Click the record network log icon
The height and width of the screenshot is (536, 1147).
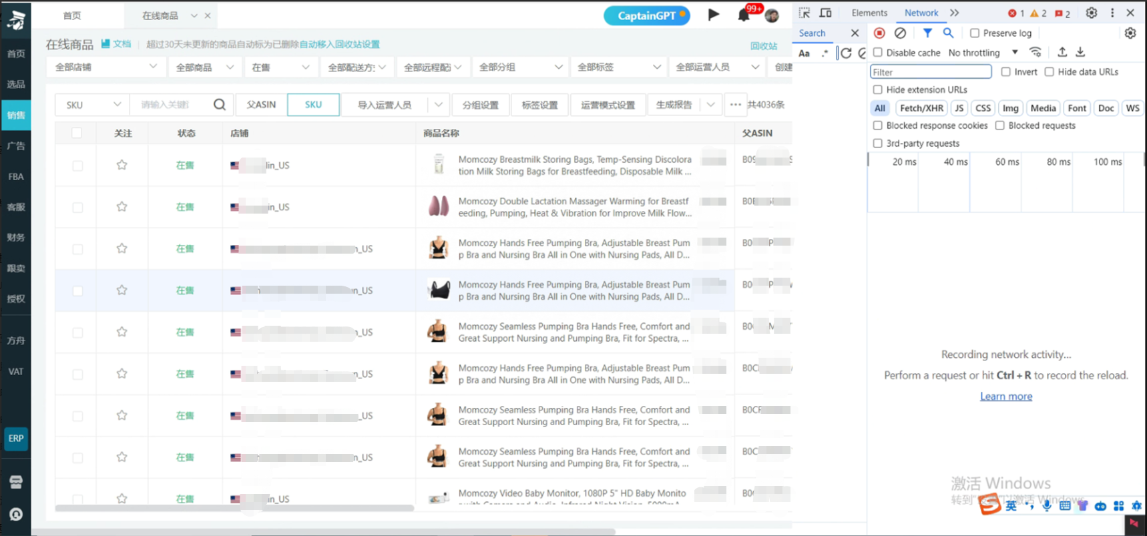pos(879,33)
